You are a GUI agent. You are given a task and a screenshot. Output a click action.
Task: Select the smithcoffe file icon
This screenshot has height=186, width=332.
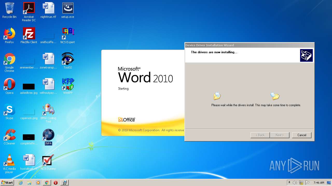48,36
